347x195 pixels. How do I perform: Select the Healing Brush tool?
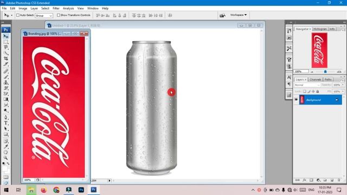pyautogui.click(x=6, y=71)
